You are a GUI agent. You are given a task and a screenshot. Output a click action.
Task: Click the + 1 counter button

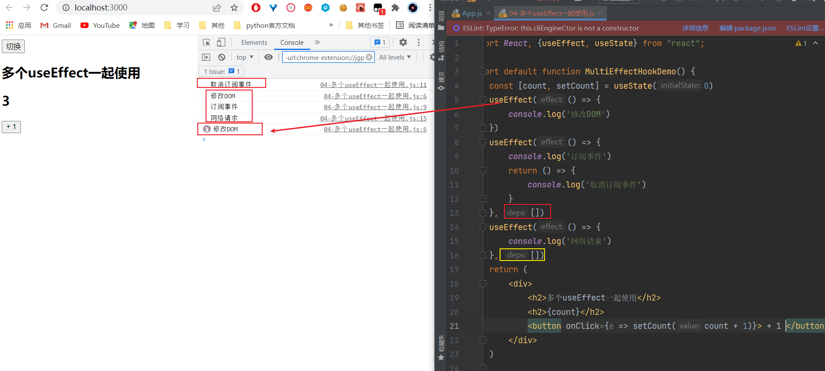pyautogui.click(x=11, y=127)
